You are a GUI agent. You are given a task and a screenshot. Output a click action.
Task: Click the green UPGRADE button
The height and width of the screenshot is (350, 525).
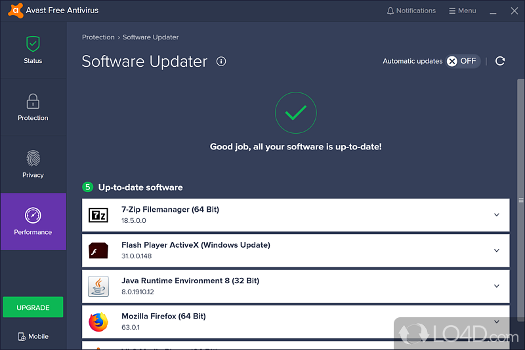[x=33, y=307]
